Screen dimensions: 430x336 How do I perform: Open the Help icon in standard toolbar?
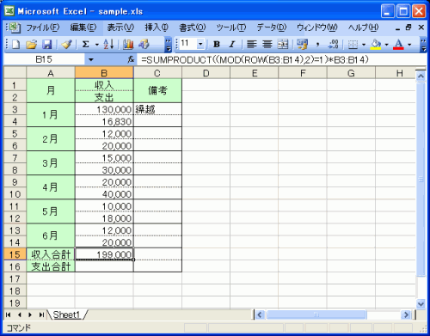(144, 45)
